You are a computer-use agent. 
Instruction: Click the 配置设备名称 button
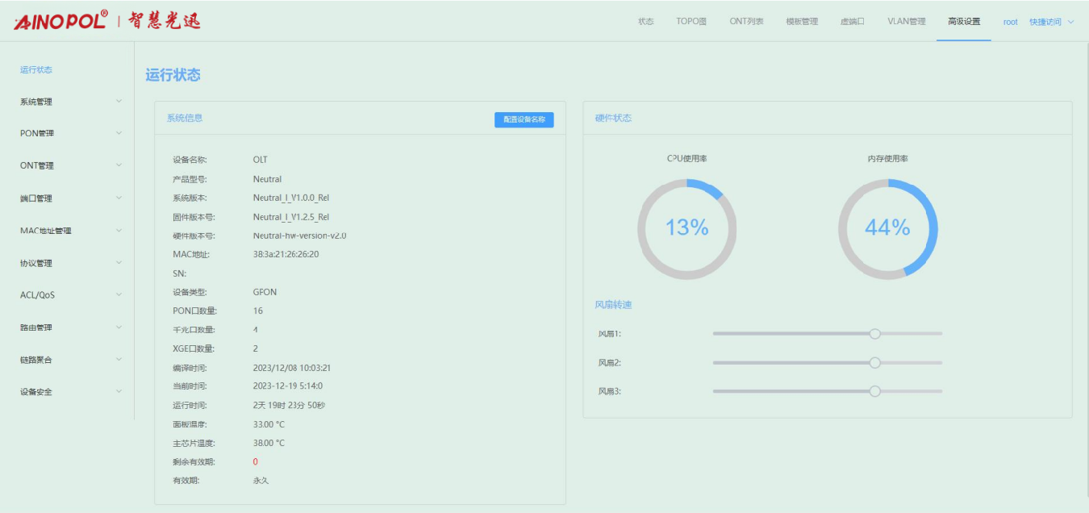(524, 119)
